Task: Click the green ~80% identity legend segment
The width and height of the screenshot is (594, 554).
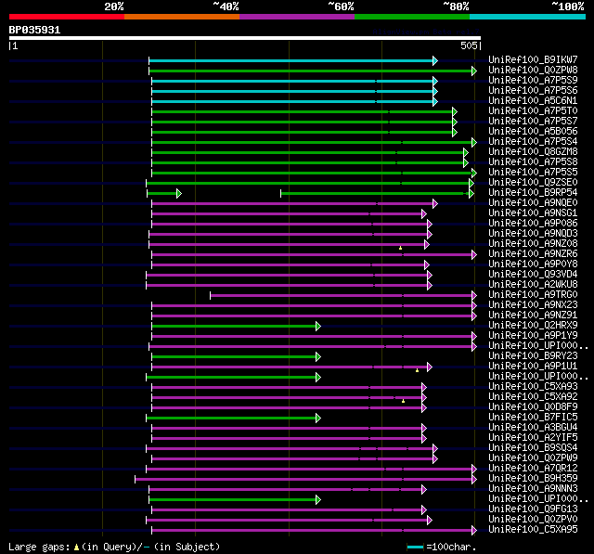Action: click(x=412, y=17)
